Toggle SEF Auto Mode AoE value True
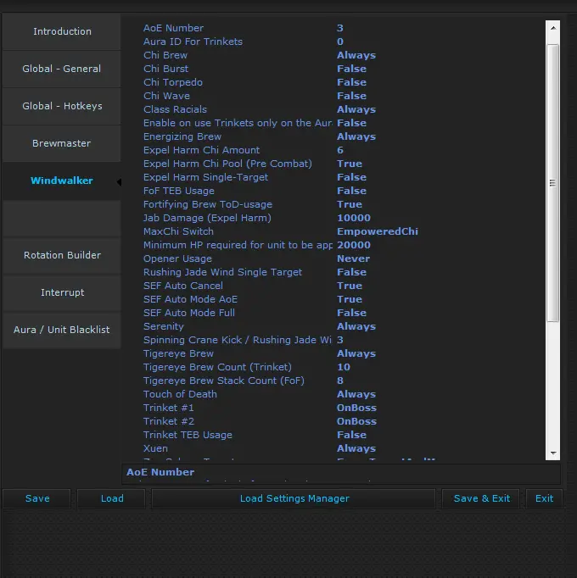This screenshot has width=577, height=578. coord(350,299)
